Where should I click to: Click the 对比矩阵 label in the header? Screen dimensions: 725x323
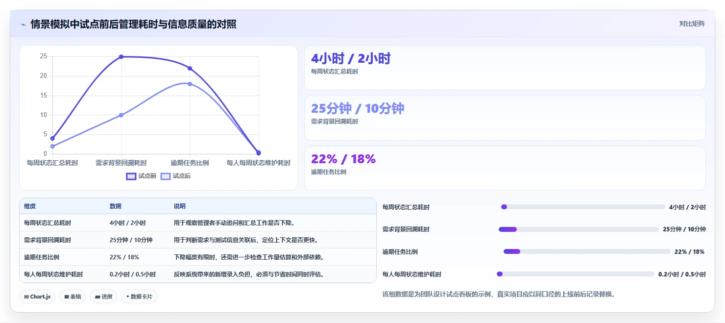pos(692,24)
